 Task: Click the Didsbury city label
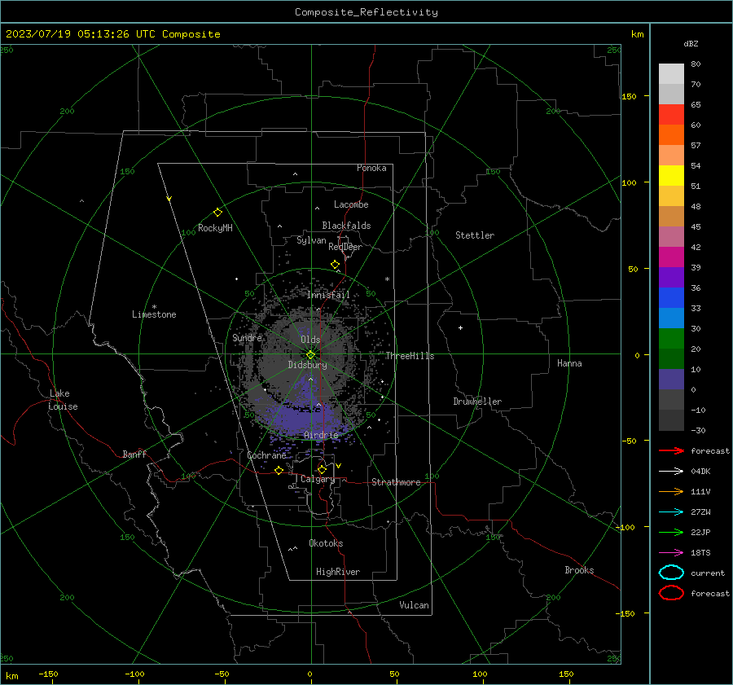pos(307,365)
